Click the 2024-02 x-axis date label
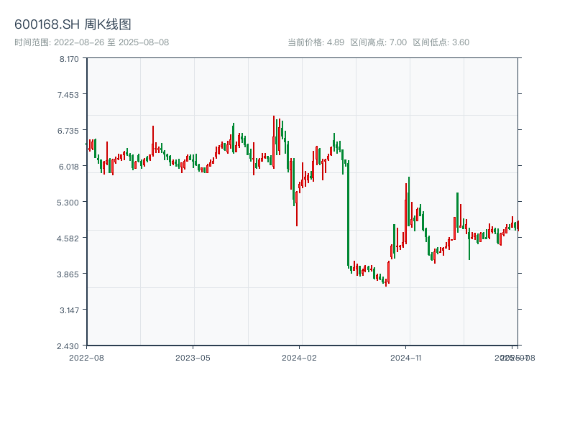Image resolution: width=575 pixels, height=431 pixels. (300, 357)
